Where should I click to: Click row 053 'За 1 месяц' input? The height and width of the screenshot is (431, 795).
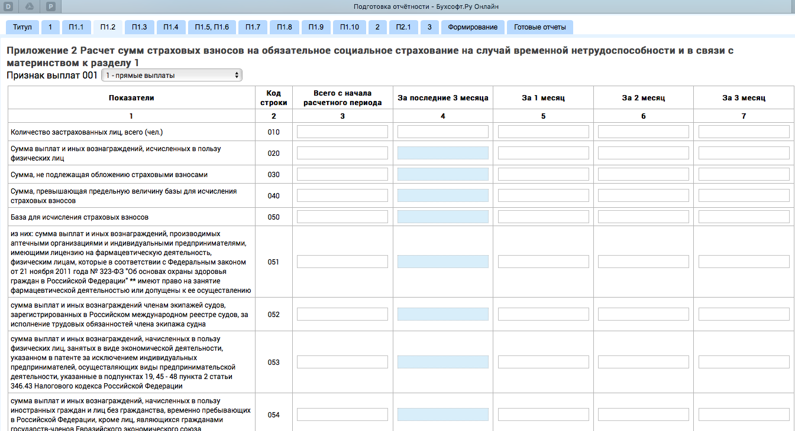(x=544, y=362)
